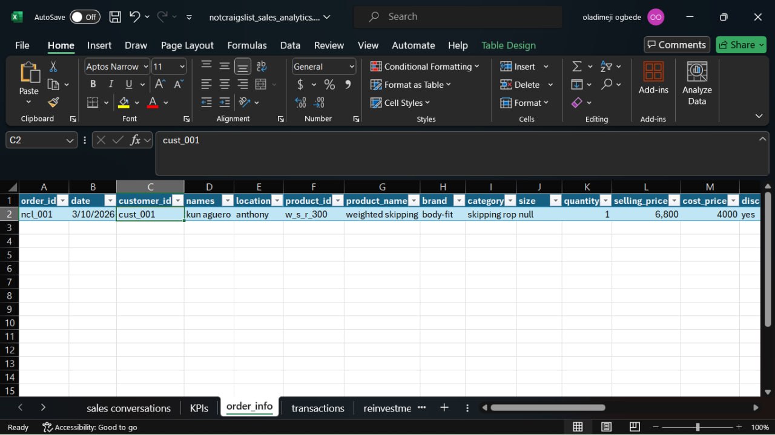Screen dimensions: 775x435
Task: Click the yellow fill color swatch
Action: (x=124, y=103)
